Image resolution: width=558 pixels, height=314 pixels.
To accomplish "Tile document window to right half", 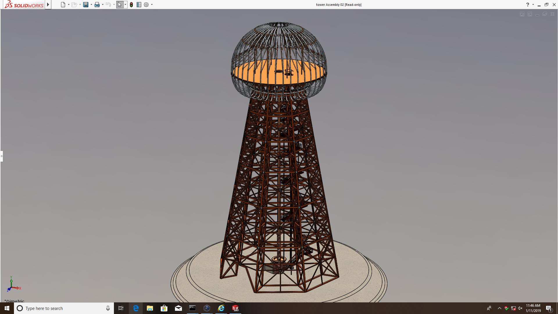I will [530, 14].
